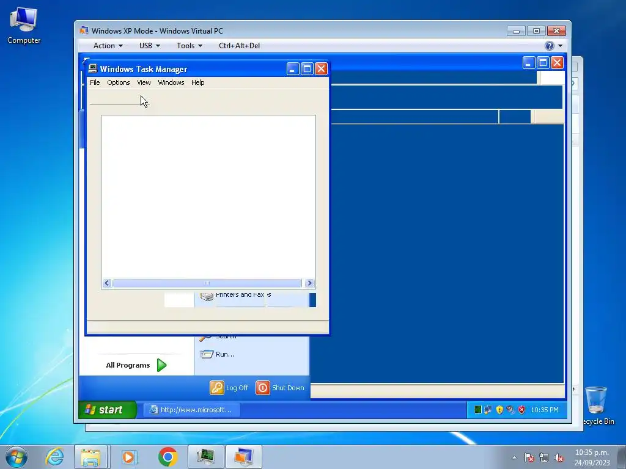Click the Log Off key icon
This screenshot has width=626, height=469.
(217, 388)
